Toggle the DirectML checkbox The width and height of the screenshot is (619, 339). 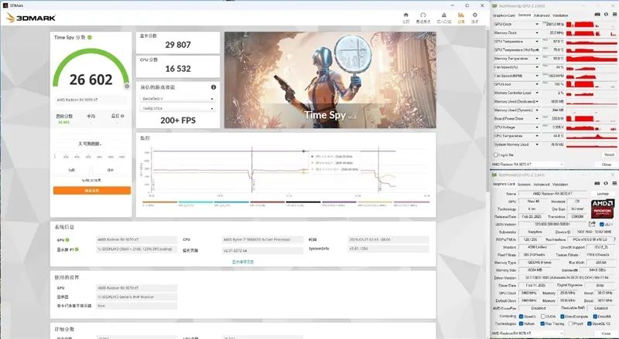[595, 316]
